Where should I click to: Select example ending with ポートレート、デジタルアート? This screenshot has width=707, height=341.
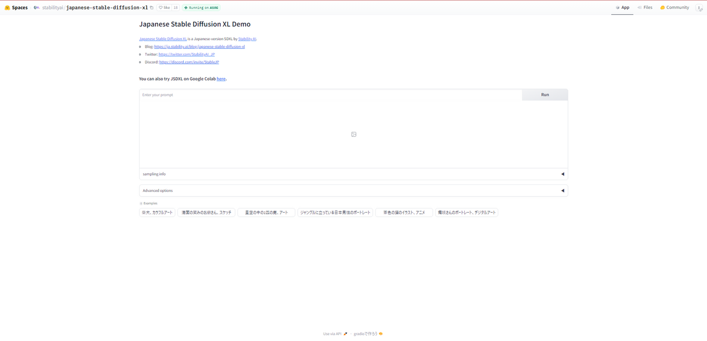(467, 213)
